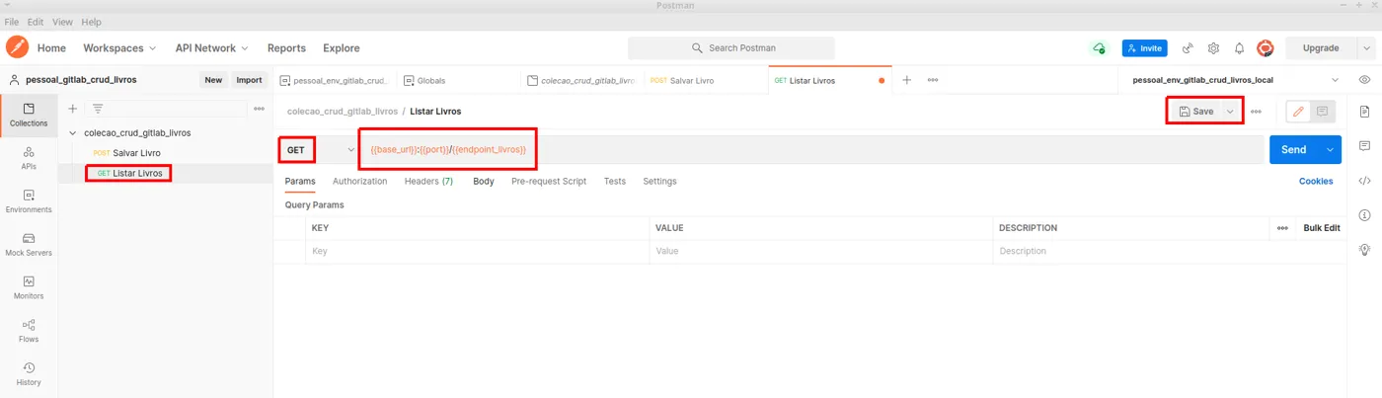The width and height of the screenshot is (1382, 398).
Task: Click the plus icon to create a collection
Action: pos(72,109)
